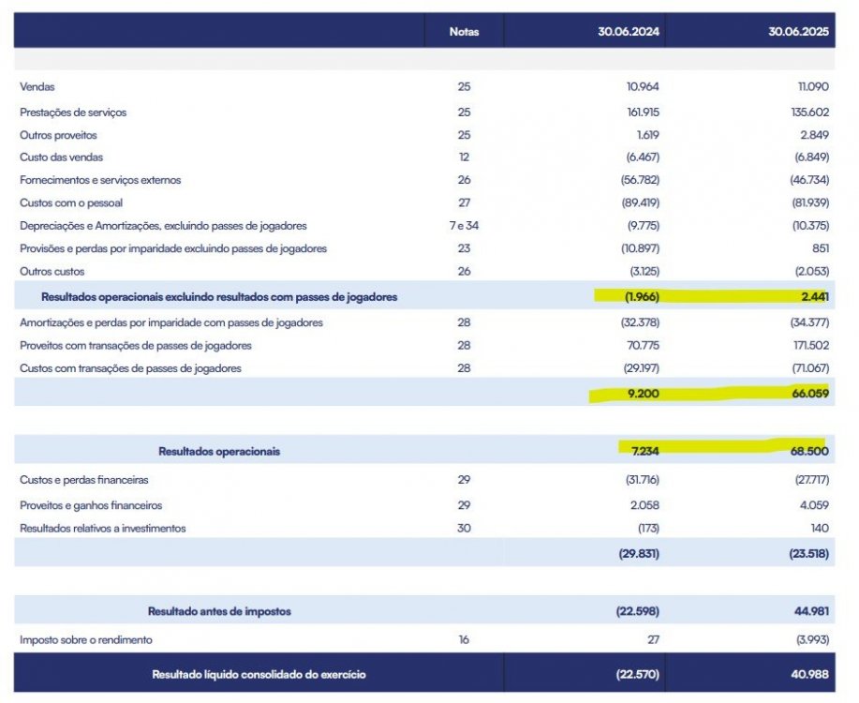
Task: Click the 30.06.2025 column header
Action: point(798,32)
